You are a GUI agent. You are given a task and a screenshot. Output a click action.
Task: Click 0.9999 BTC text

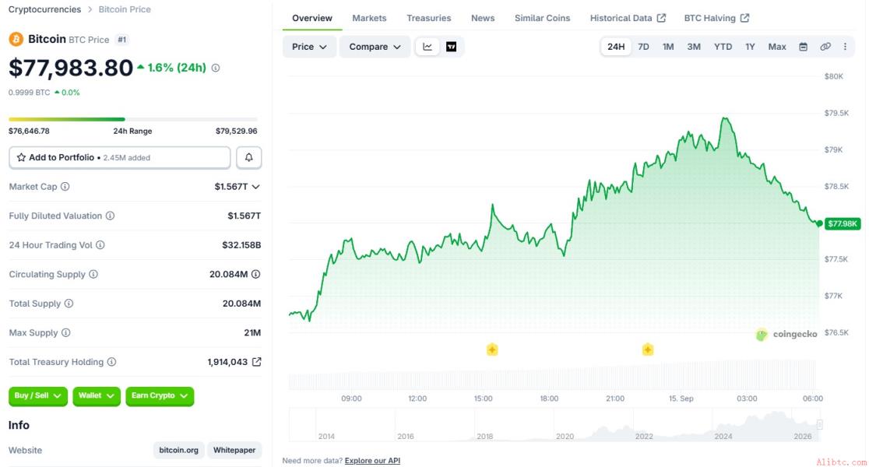pos(29,93)
